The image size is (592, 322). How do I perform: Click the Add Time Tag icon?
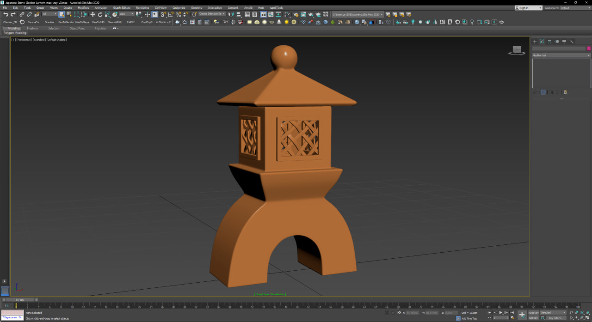[x=458, y=318]
